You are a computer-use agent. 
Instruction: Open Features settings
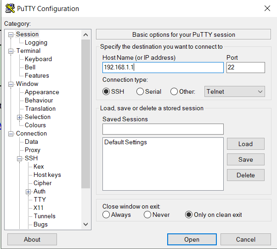tap(37, 76)
